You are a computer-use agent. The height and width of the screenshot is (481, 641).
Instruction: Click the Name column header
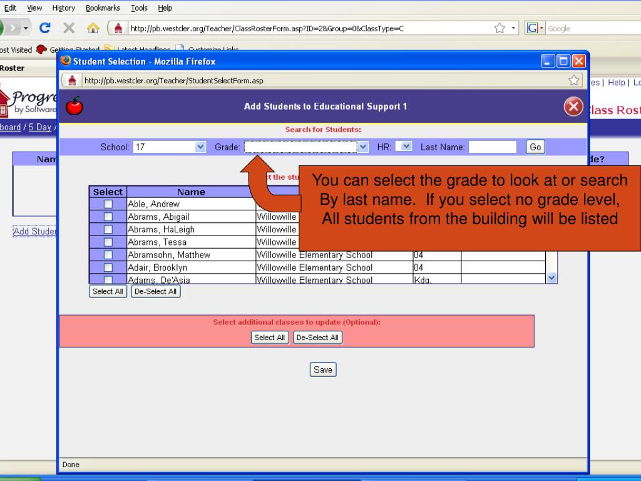[191, 192]
